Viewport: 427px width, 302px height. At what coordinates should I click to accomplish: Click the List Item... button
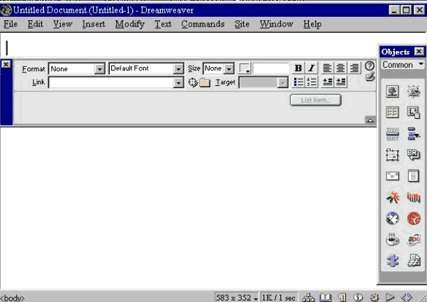point(316,100)
